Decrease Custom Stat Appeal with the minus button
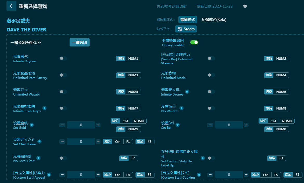Image resolution: width=304 pixels, height=183 pixels. tap(62, 175)
